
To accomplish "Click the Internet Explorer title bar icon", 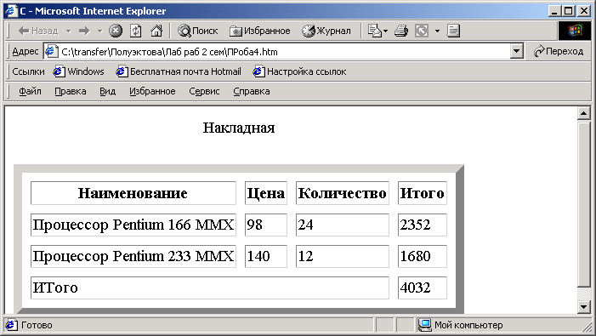I will pyautogui.click(x=11, y=11).
